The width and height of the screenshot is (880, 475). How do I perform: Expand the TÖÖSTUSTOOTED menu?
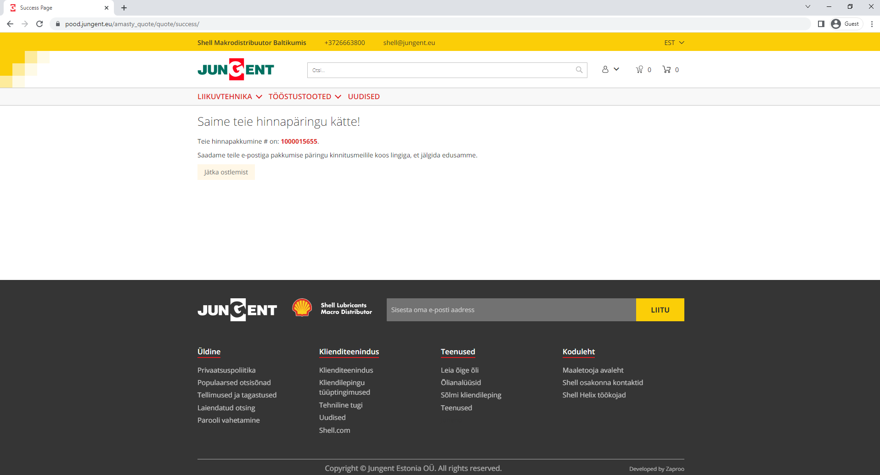pyautogui.click(x=305, y=96)
